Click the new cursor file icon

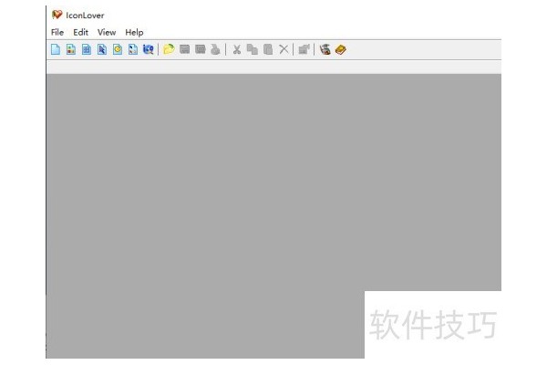(102, 49)
